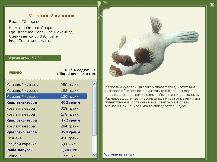217x162 pixels.
Task: Click На что поймана: Опарыш line
Action: (x=32, y=28)
